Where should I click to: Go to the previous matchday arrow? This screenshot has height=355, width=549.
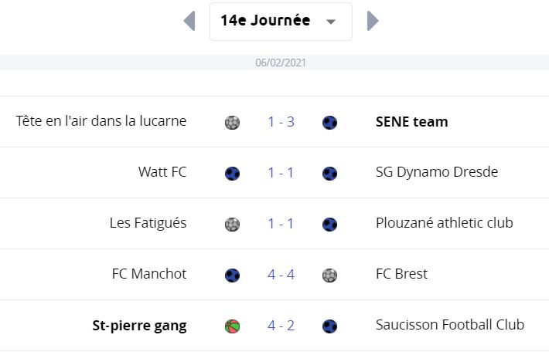[x=189, y=21]
